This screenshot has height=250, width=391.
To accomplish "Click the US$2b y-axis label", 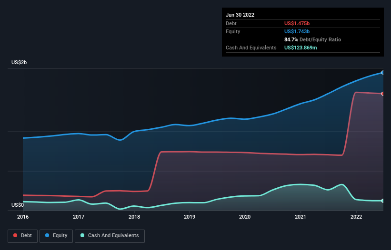I will 19,62.
